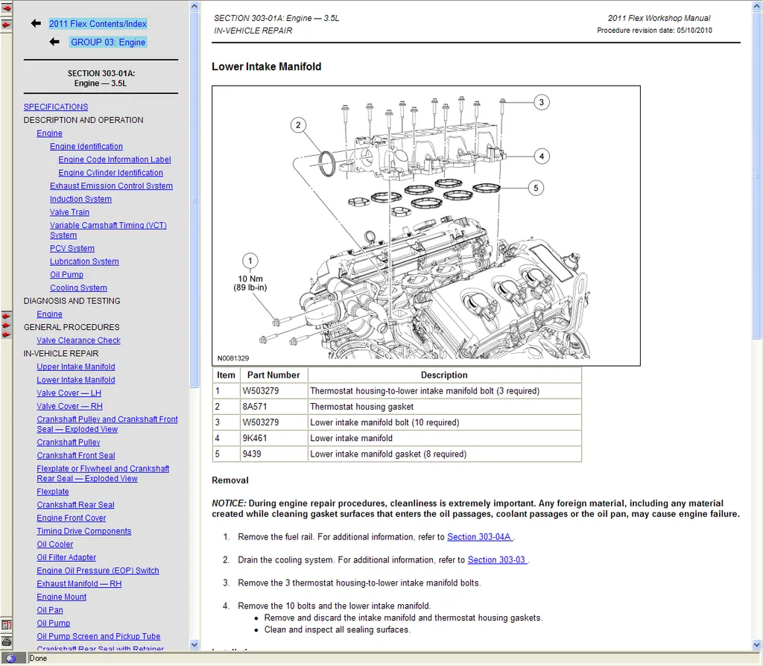This screenshot has width=763, height=666.
Task: Open the Crankshaft Pulley link
Action: coord(69,442)
